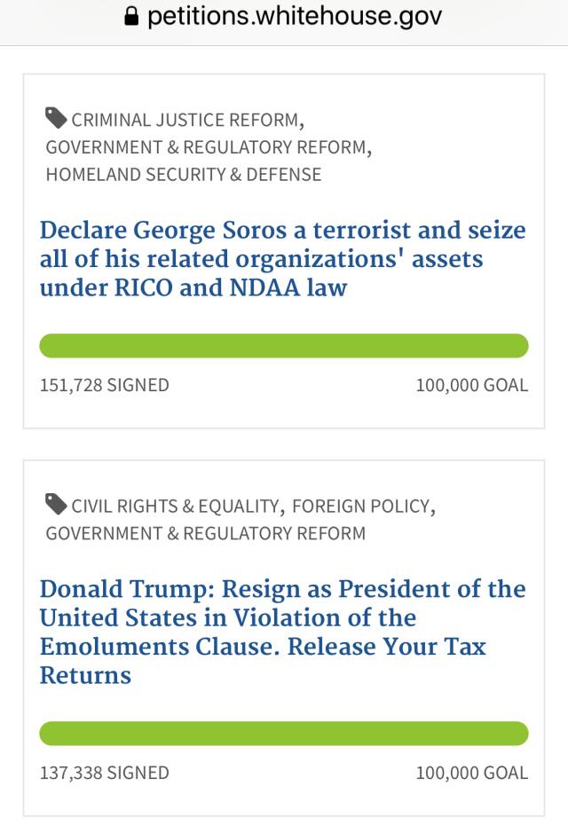Screen dimensions: 568x833
Task: Click the 137,338 Signed count
Action: [105, 773]
